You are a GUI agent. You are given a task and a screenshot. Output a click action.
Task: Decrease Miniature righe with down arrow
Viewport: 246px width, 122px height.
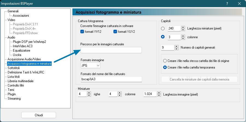click(x=89, y=96)
